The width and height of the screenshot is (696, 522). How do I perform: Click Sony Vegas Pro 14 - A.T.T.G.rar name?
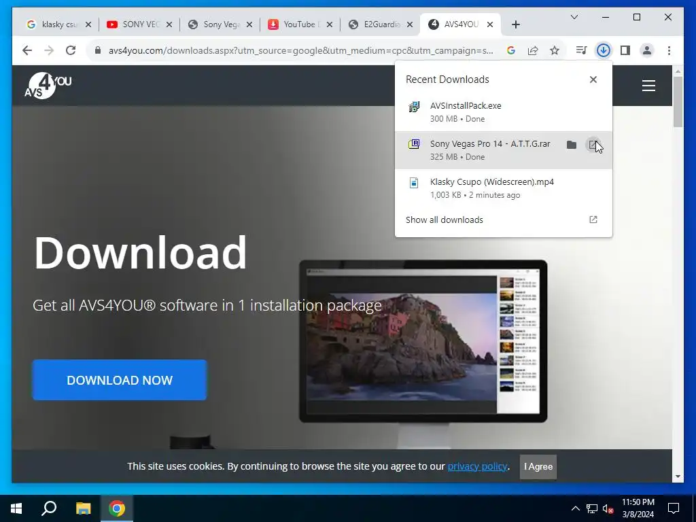(489, 143)
